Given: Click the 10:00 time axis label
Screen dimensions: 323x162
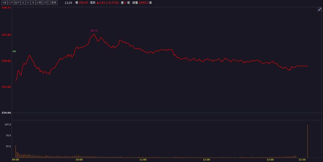Looking at the screenshot, I should click(x=79, y=160).
